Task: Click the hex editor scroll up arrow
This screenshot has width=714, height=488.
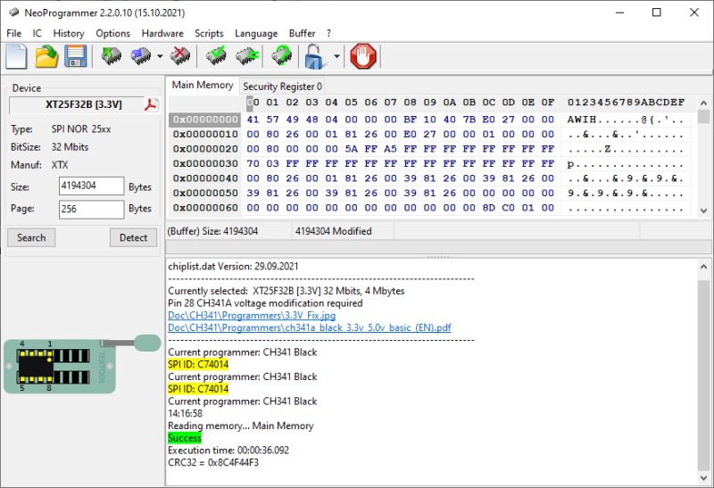Action: pos(703,103)
